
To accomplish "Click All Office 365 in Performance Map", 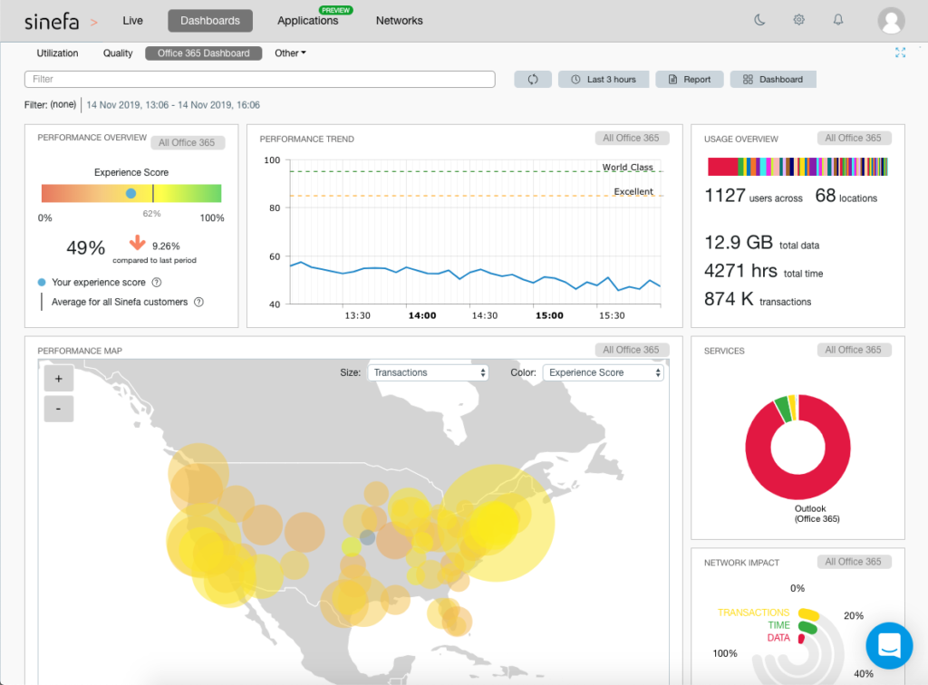I will point(632,350).
